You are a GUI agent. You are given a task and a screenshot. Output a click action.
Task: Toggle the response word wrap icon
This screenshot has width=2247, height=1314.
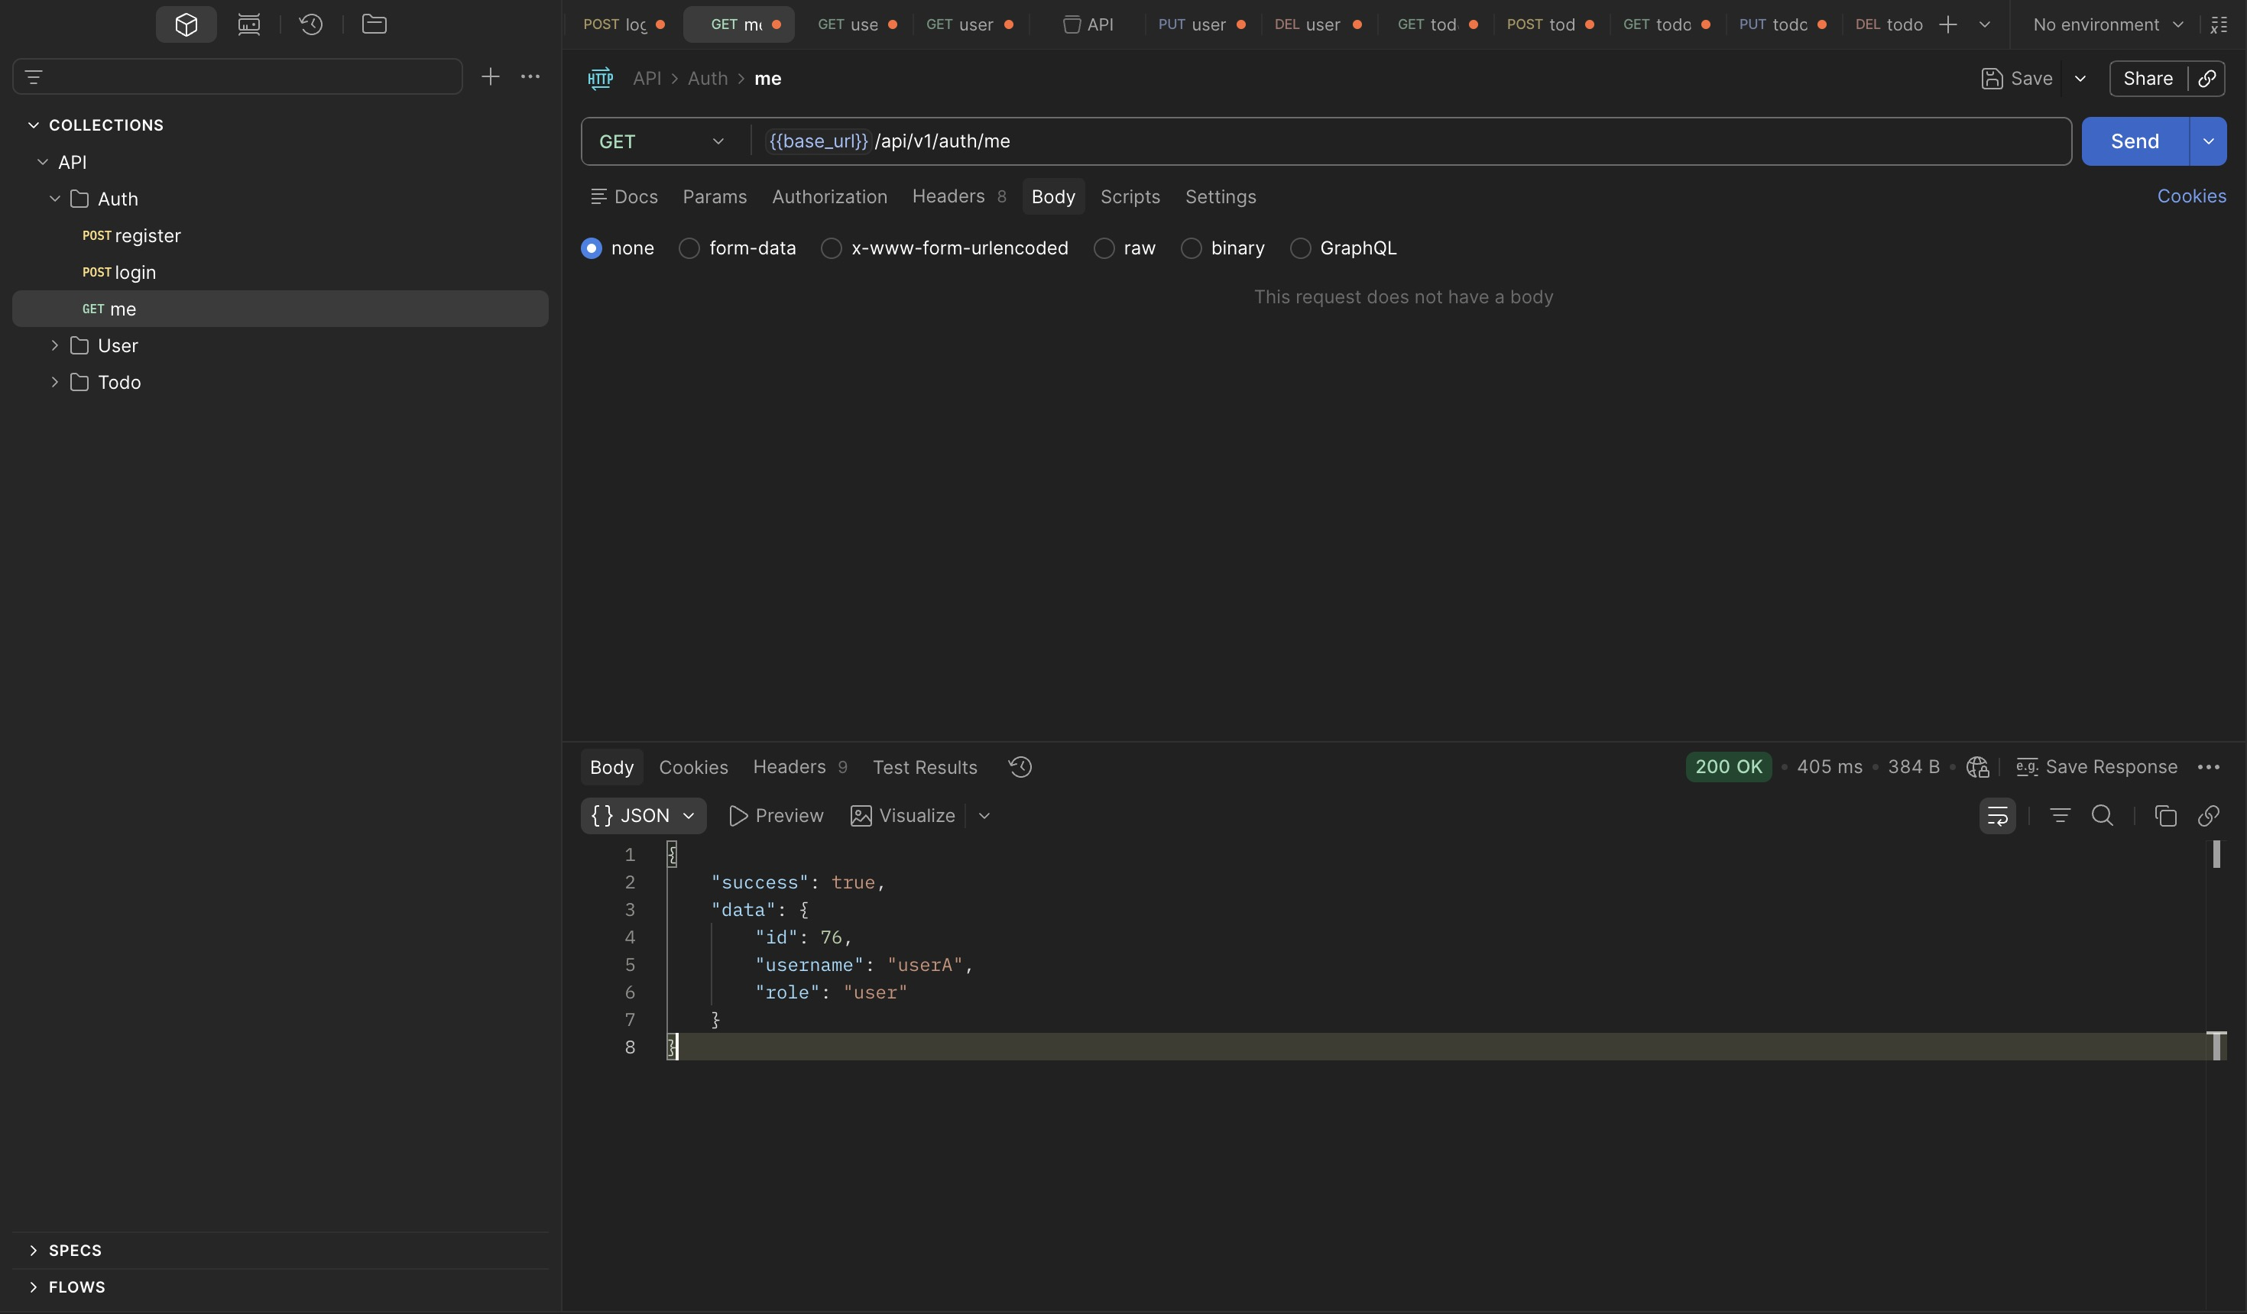coord(1997,816)
